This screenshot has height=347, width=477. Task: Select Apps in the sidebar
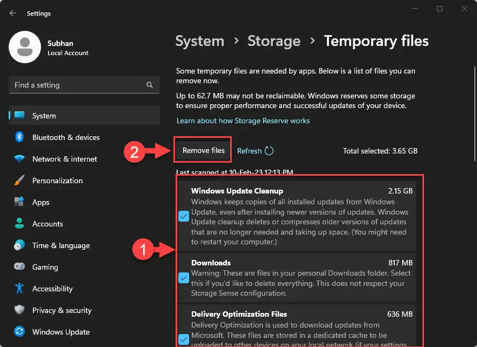[x=84, y=202]
